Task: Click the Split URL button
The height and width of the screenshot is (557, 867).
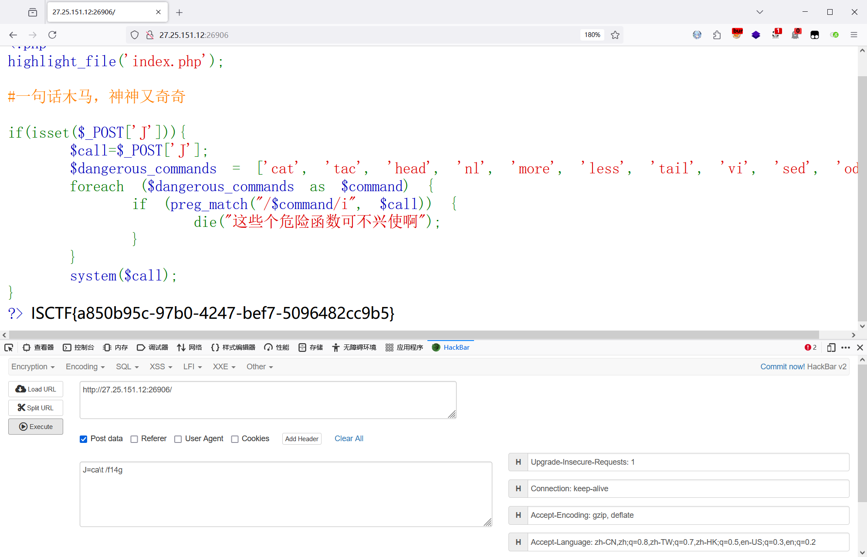Action: pyautogui.click(x=36, y=408)
